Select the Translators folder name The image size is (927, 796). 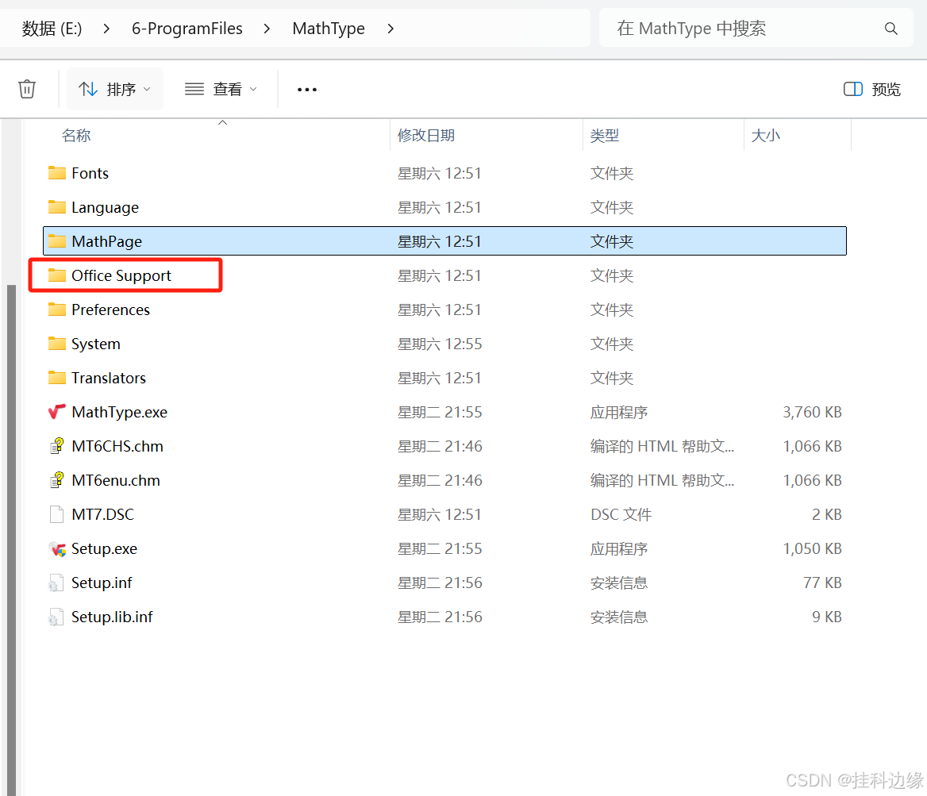(109, 378)
